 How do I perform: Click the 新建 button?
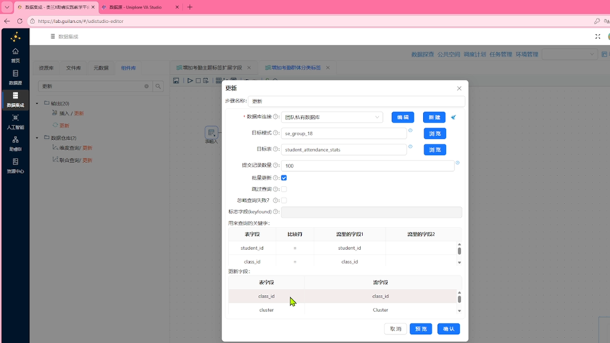(434, 118)
